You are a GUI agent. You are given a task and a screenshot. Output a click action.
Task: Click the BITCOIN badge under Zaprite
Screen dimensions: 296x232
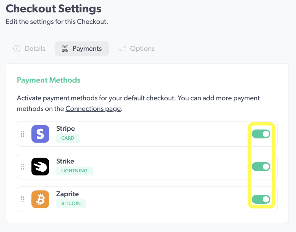pyautogui.click(x=71, y=203)
